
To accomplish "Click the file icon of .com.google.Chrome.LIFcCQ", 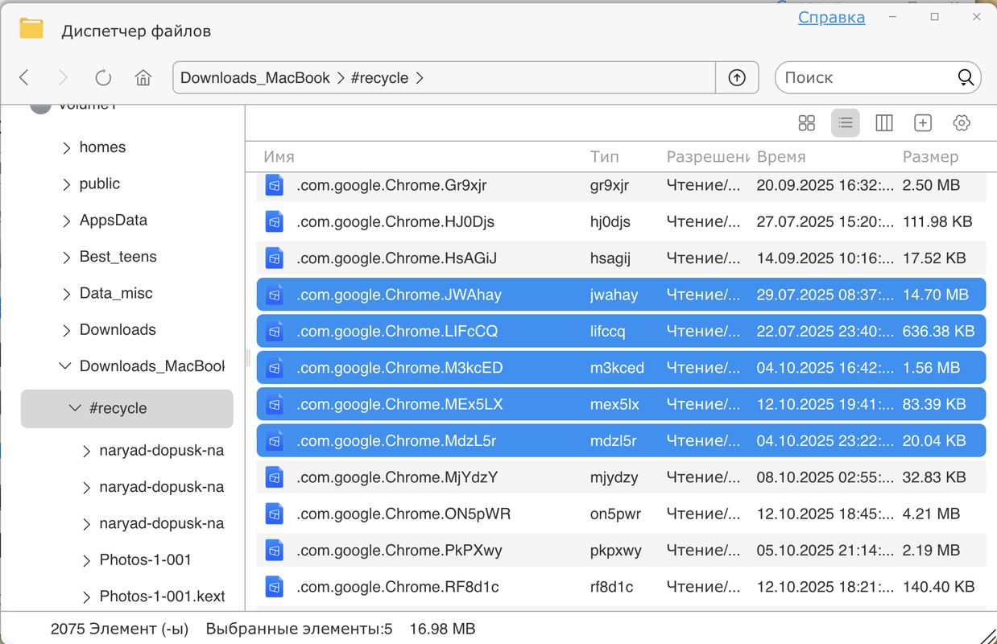I will tap(275, 331).
